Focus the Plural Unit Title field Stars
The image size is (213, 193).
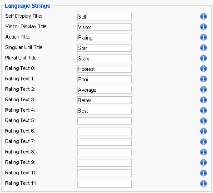(104, 58)
